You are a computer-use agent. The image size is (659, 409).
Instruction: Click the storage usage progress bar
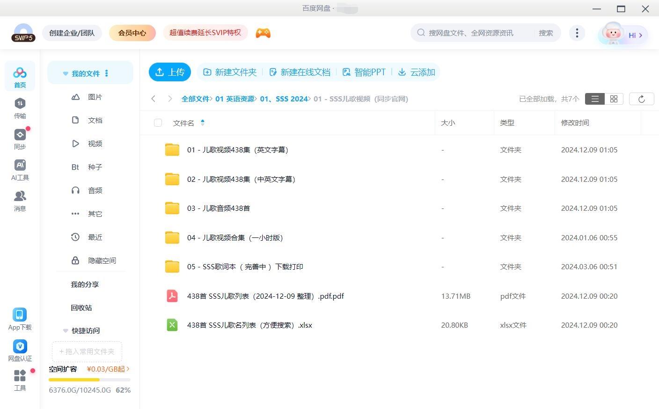(89, 380)
